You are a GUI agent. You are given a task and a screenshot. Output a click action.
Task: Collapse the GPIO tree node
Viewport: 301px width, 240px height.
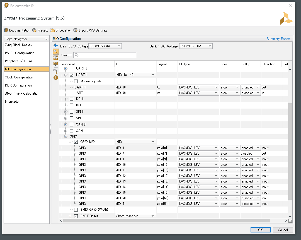point(66,136)
